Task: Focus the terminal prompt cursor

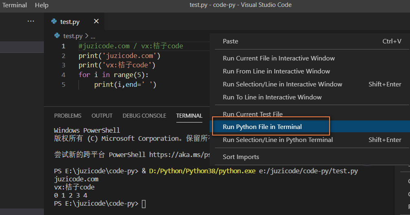Action: coord(143,204)
